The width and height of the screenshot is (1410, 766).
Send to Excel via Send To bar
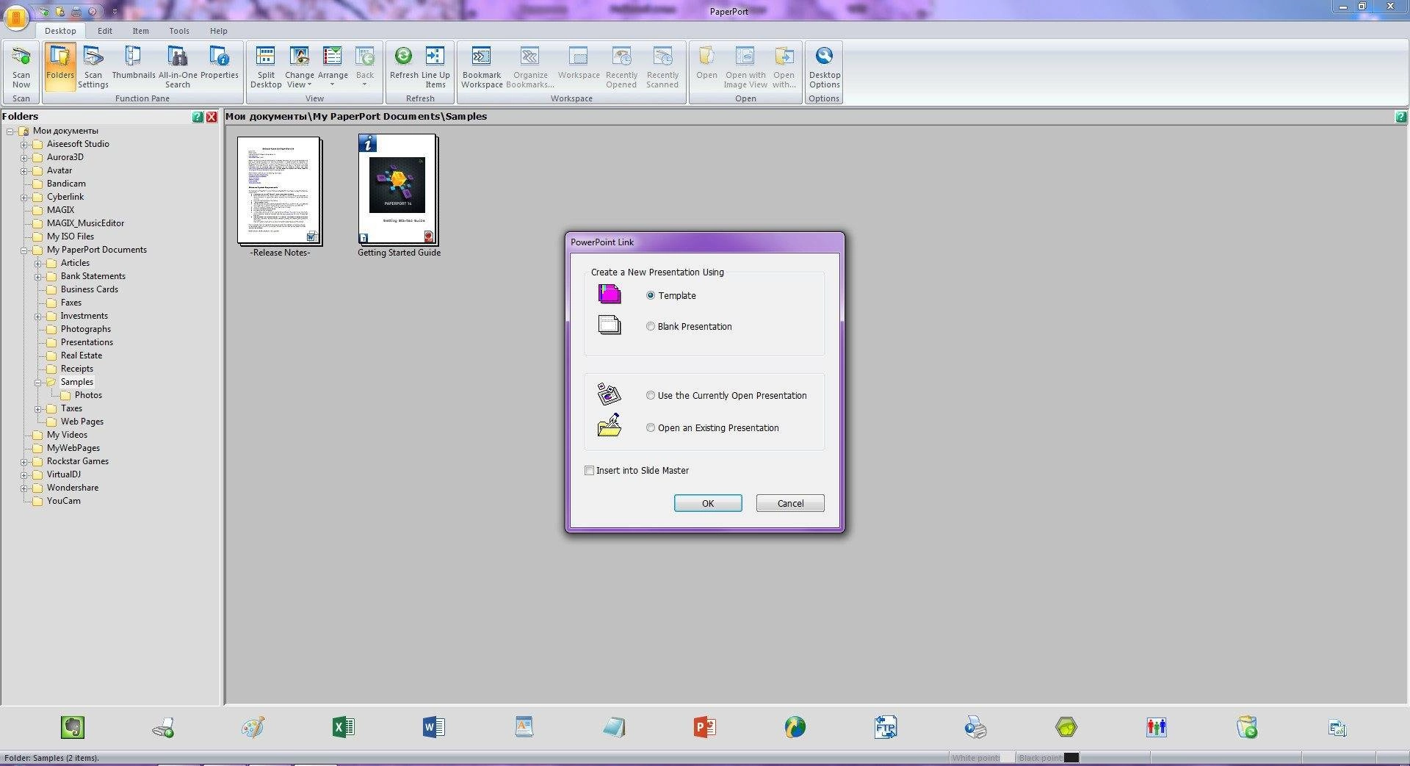(x=344, y=727)
